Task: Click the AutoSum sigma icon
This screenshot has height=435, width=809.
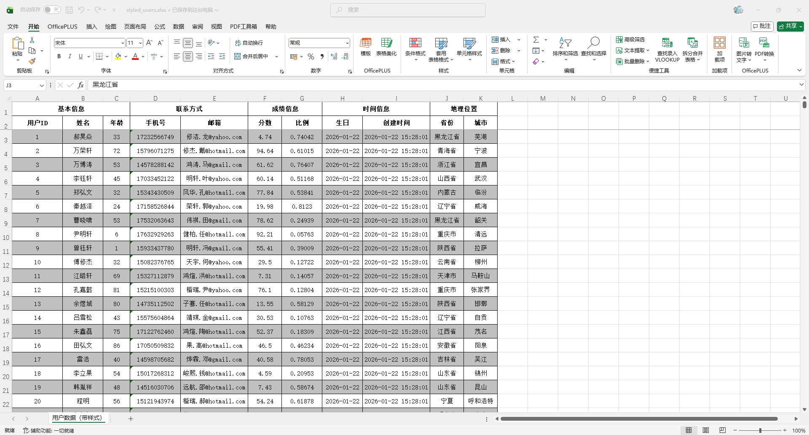Action: [x=536, y=40]
